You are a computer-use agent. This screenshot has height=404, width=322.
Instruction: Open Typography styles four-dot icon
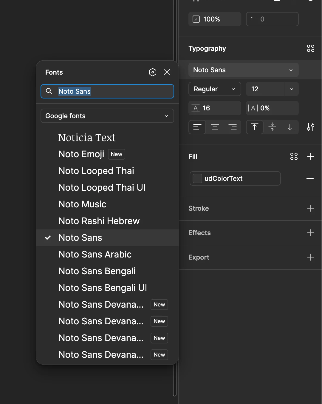[x=311, y=48]
